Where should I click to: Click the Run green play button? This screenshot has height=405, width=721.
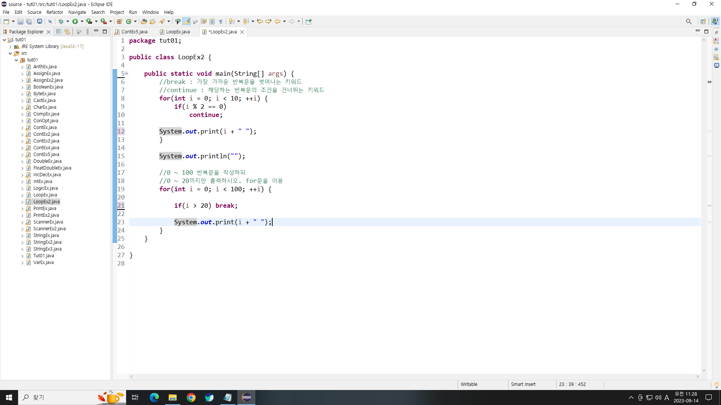75,21
